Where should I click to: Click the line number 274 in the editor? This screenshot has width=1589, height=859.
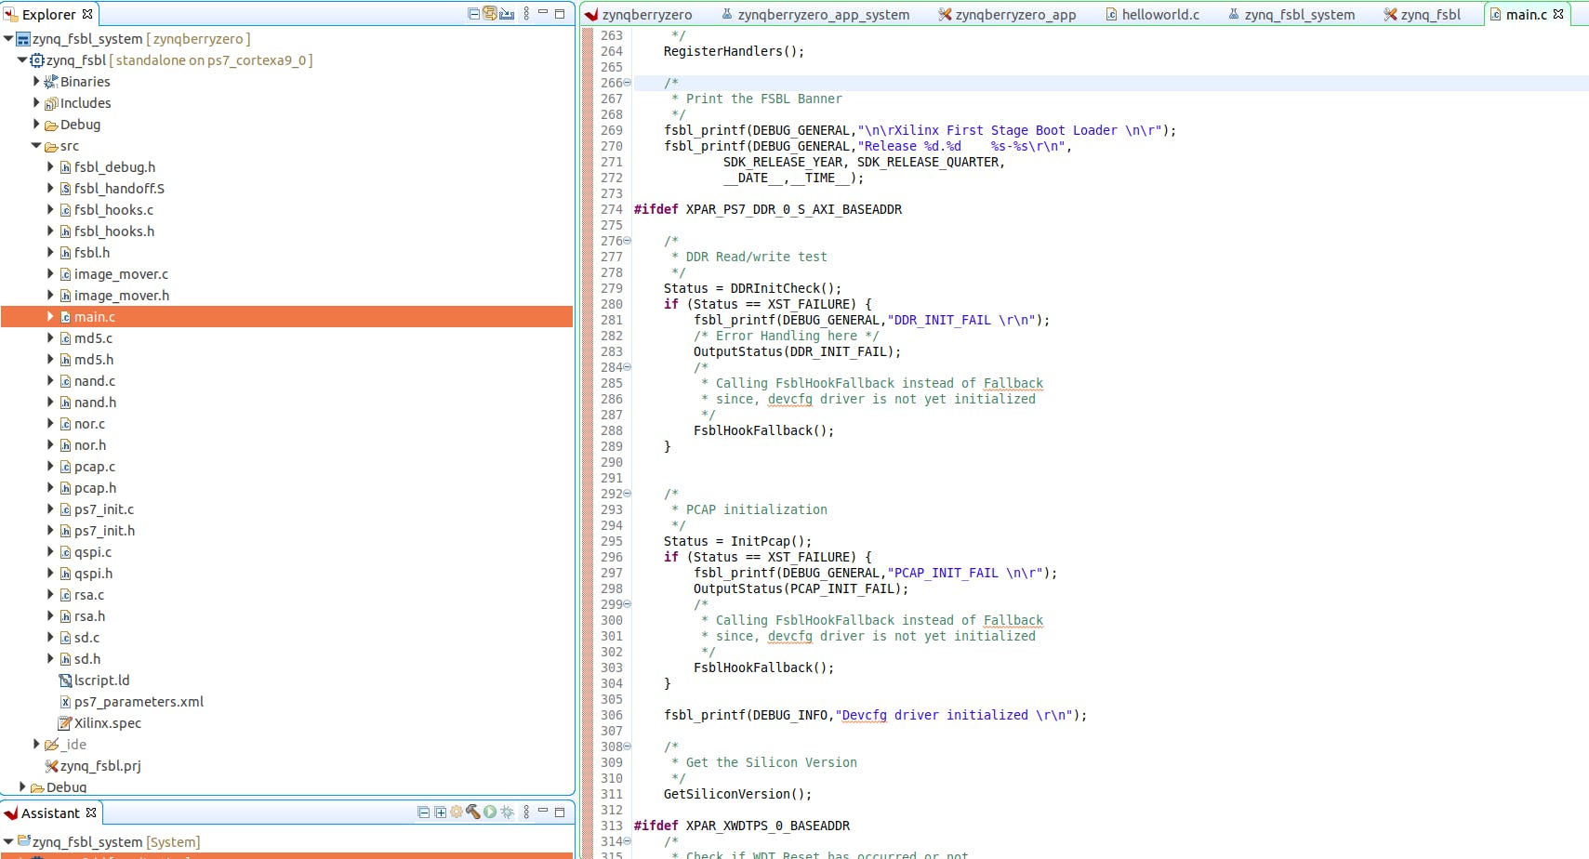(x=612, y=209)
